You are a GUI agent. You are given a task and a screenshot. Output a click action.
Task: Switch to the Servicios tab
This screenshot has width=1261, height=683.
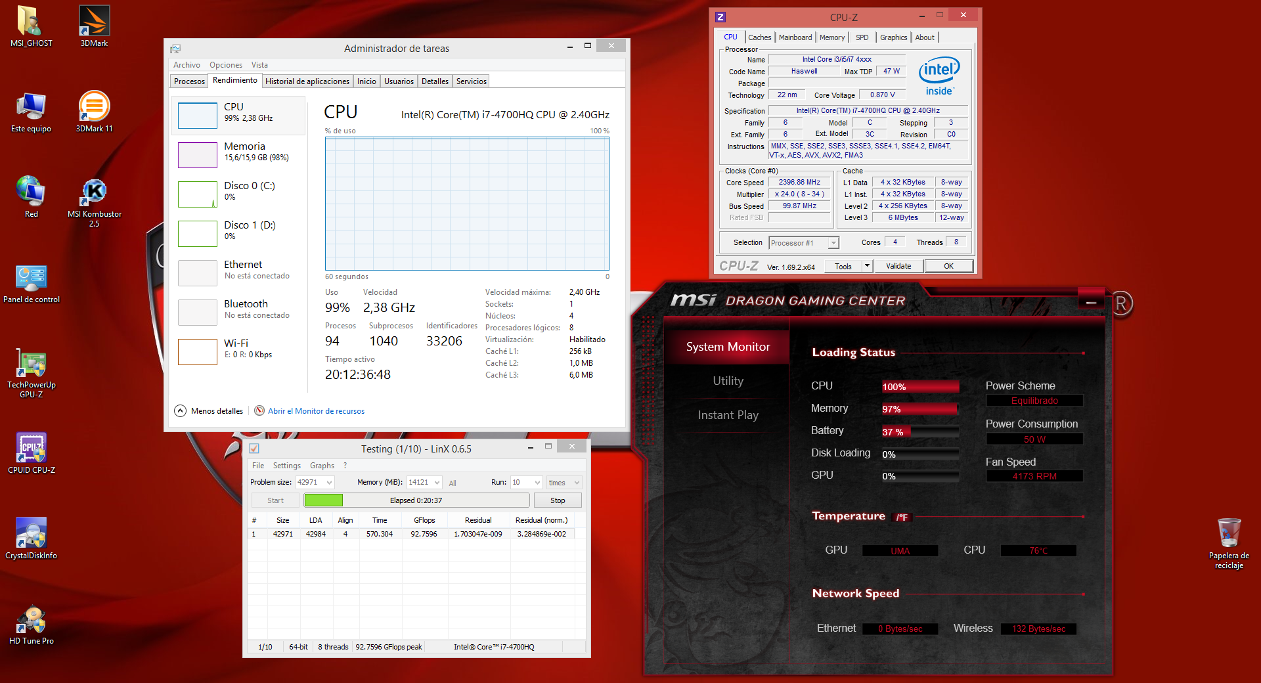tap(472, 81)
